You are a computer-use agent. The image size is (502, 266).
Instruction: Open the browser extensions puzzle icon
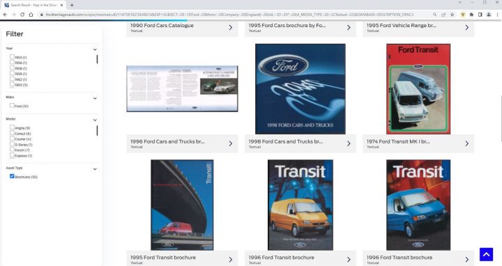coord(471,15)
